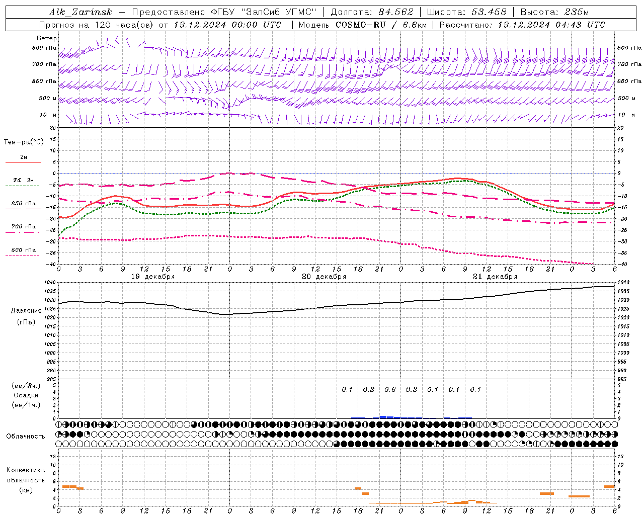Click the '(мм/1ч.)' precipitation unit label
Screen dimensions: 644x515
26,405
